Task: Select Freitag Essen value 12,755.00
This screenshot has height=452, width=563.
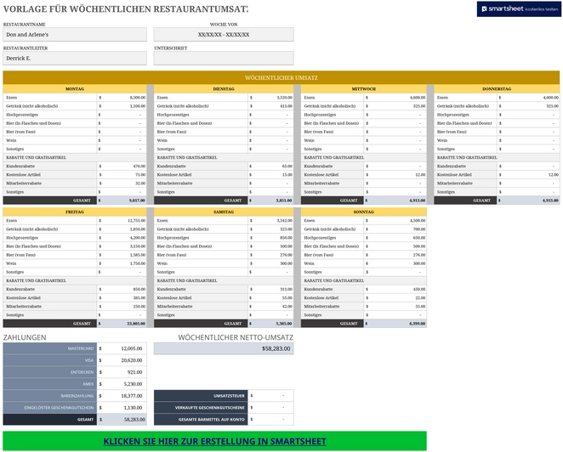Action: [x=122, y=221]
